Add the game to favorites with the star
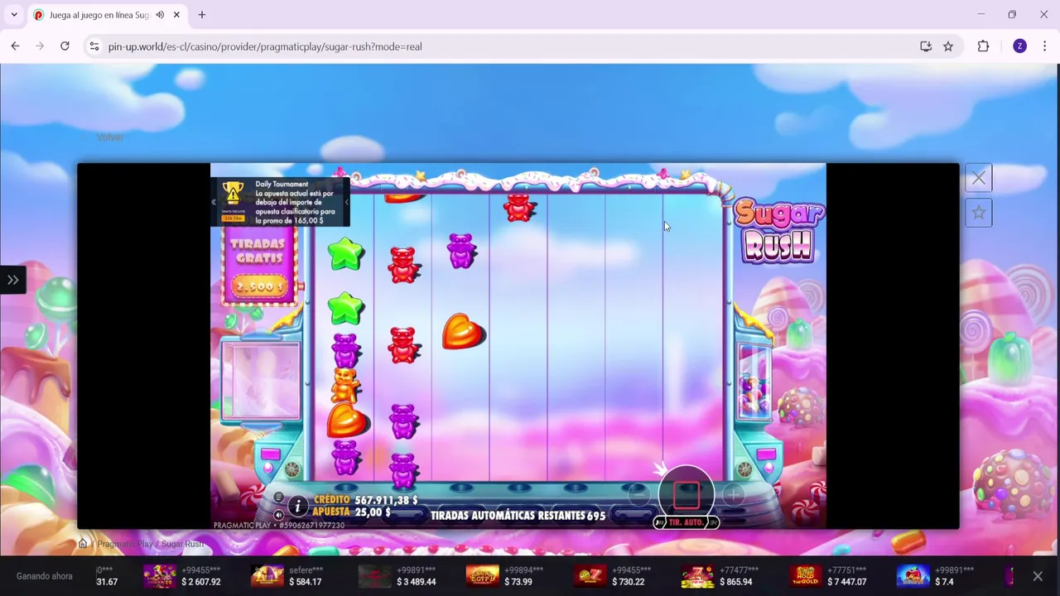 (x=978, y=214)
